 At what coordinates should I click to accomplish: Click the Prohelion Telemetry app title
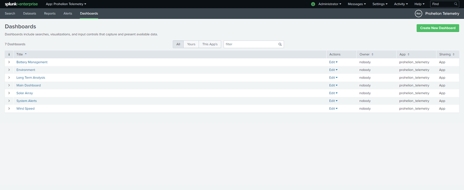[442, 13]
